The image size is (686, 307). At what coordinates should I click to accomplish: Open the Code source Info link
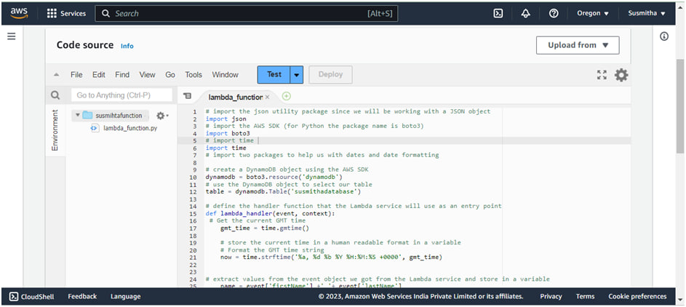point(127,46)
